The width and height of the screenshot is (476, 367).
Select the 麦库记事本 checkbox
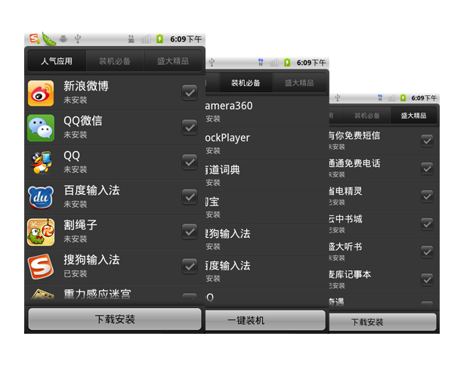(427, 279)
